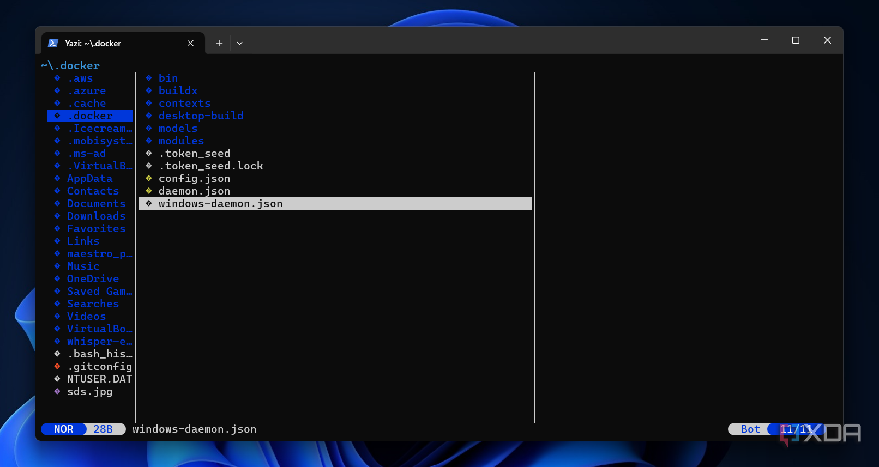
Task: Select the Downloads folder
Action: 97,216
